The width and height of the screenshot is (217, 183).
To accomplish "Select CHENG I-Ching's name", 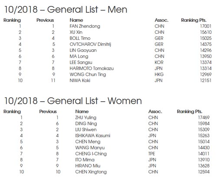I will [x=91, y=154].
